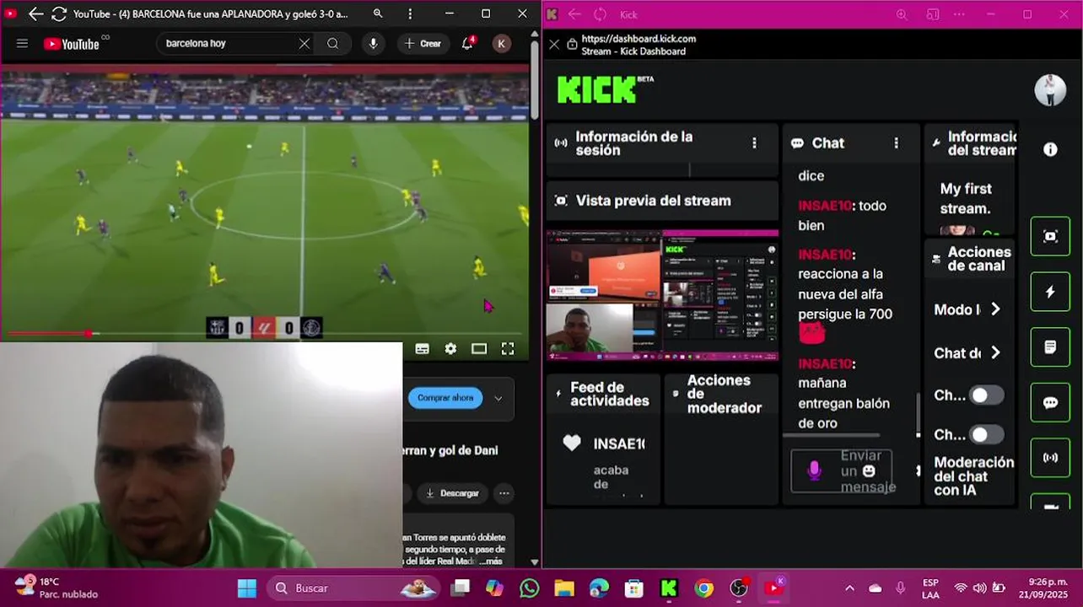Open the Vista previa del stream panel
Screen dimensions: 1083x607
662,201
